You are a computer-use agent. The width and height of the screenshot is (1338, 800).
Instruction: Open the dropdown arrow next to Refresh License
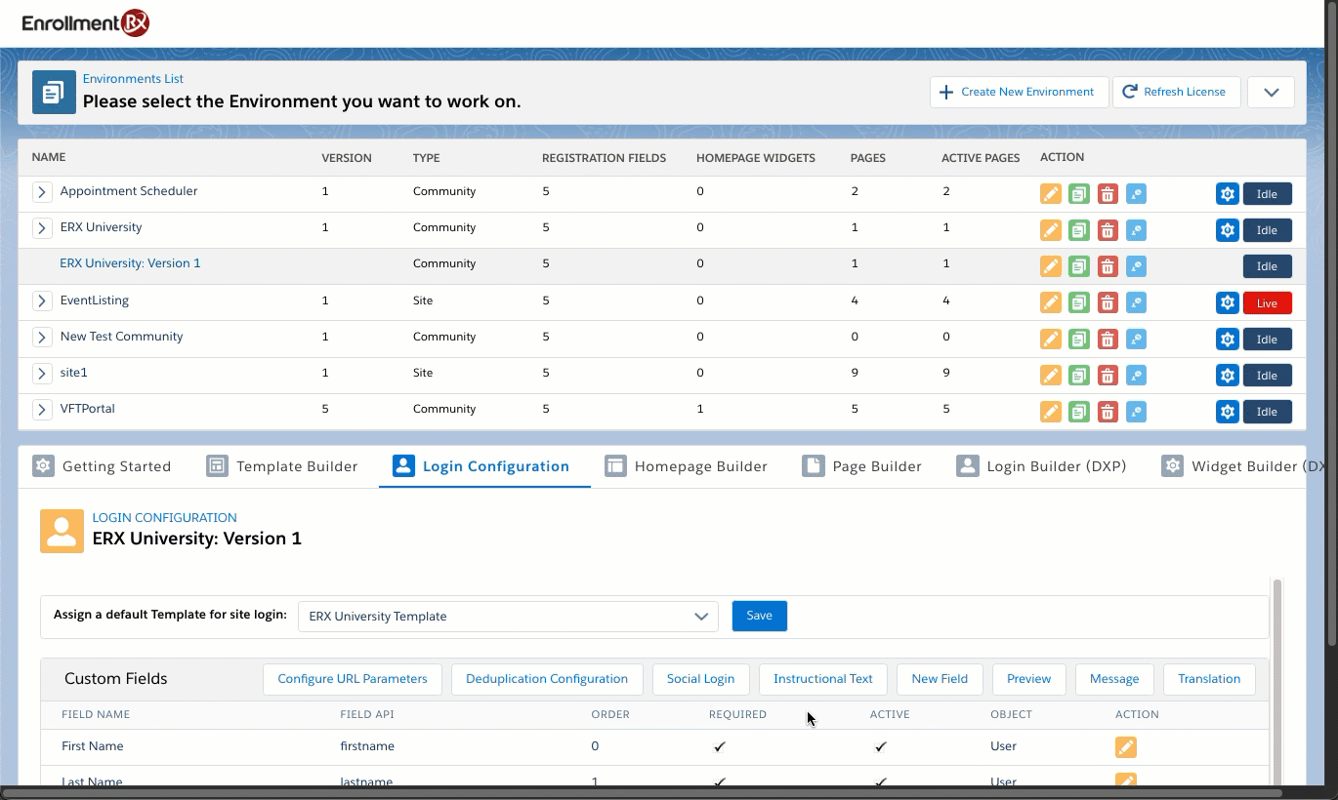(1271, 93)
